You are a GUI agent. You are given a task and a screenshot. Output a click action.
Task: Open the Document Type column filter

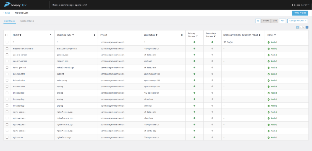[x=73, y=35]
